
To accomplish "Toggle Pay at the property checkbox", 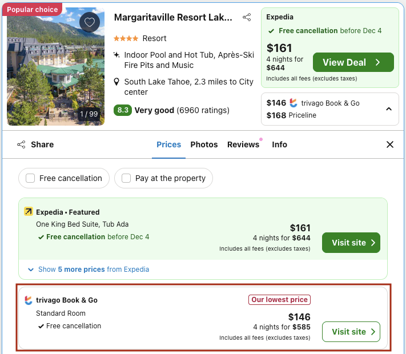I will pyautogui.click(x=127, y=178).
